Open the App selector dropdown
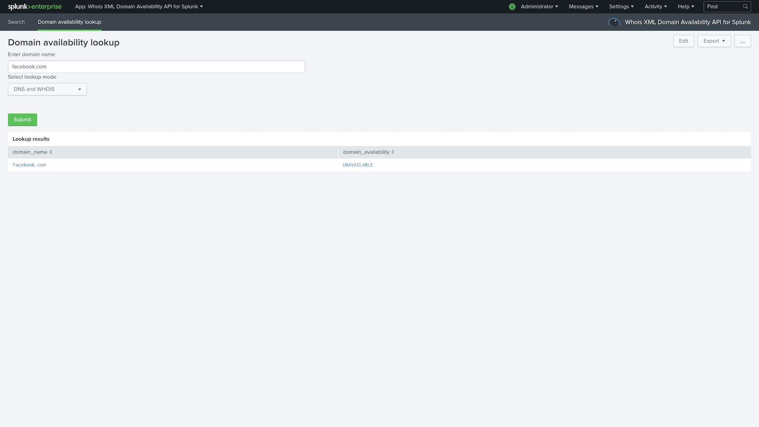759x427 pixels. (x=139, y=7)
